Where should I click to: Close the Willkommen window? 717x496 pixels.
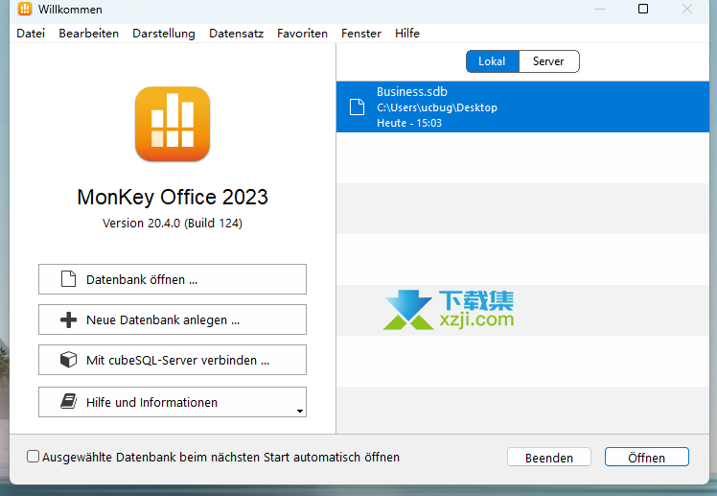(x=687, y=9)
